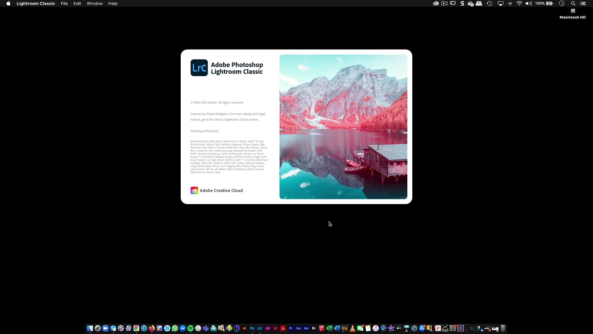Launch Microsoft Word from the Dock
The image size is (593, 334).
pos(337,328)
